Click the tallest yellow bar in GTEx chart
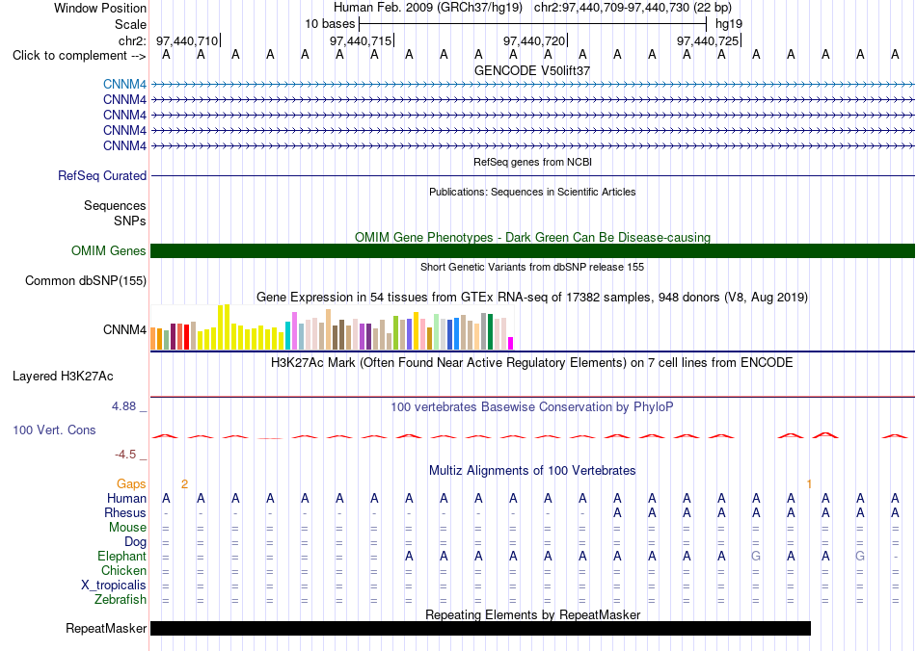 228,327
